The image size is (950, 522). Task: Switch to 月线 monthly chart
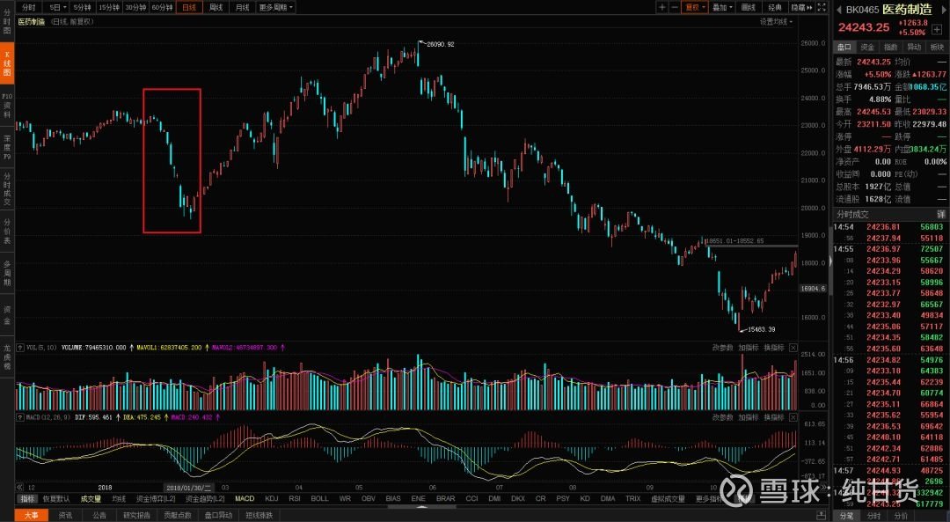point(243,7)
